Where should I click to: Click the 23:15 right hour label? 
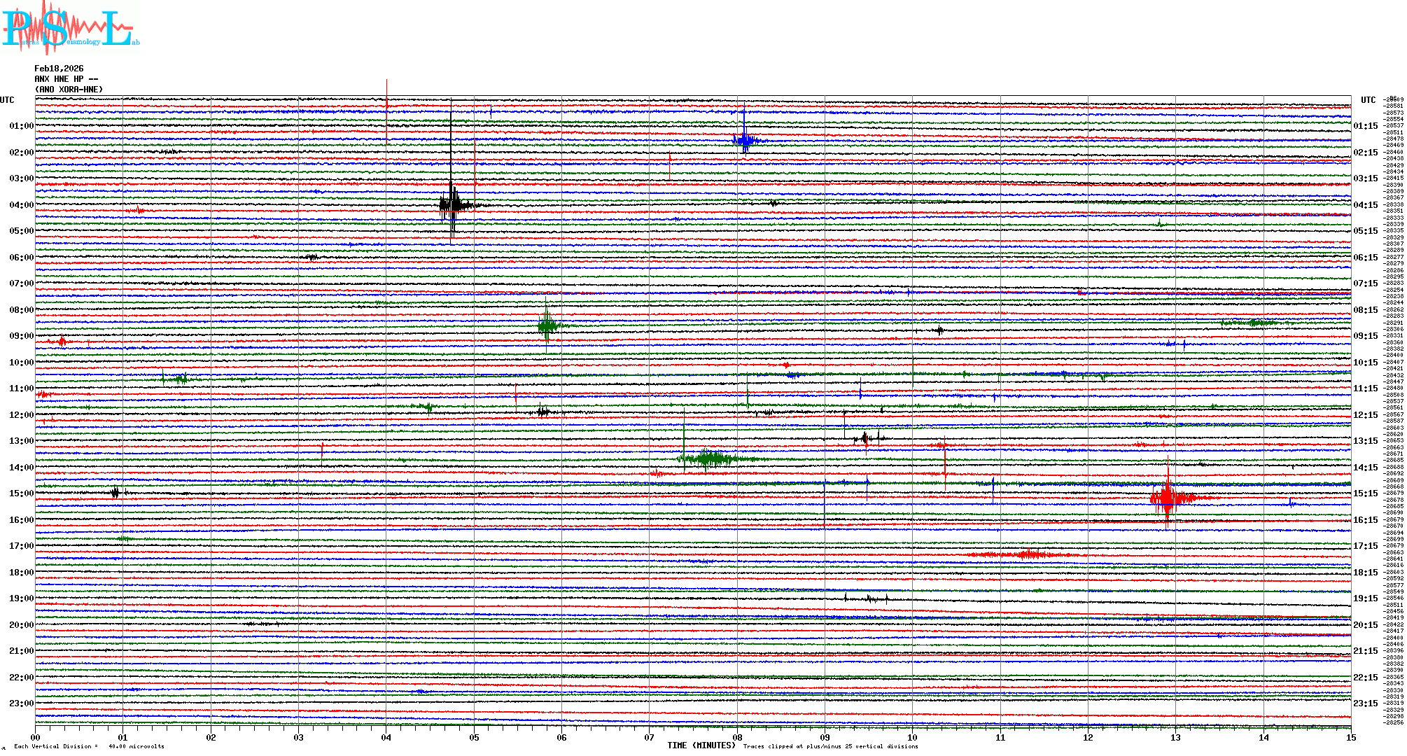pos(1365,703)
